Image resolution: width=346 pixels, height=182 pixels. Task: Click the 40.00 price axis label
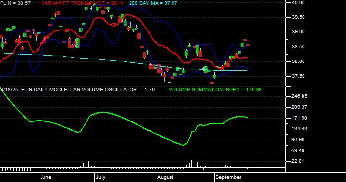298,2
